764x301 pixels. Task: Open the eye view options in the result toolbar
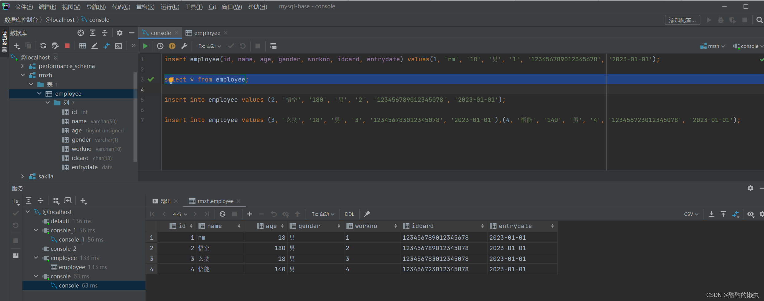point(750,214)
